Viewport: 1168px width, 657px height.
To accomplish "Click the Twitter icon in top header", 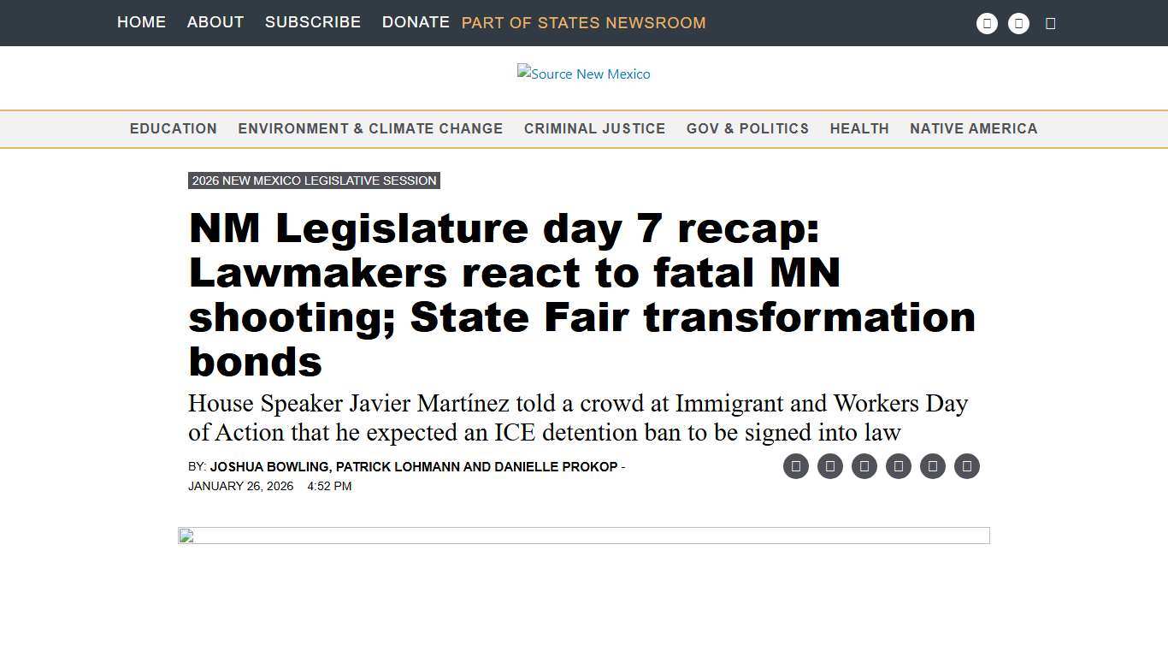I will [1018, 23].
